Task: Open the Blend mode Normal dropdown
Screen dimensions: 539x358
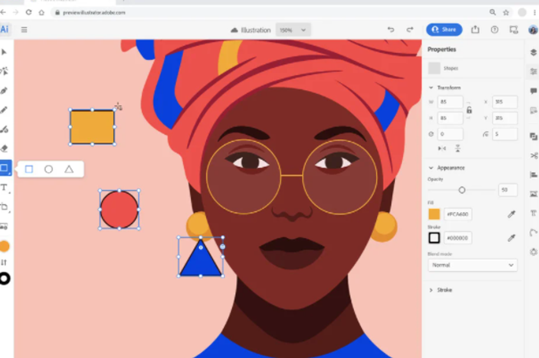Action: [472, 265]
